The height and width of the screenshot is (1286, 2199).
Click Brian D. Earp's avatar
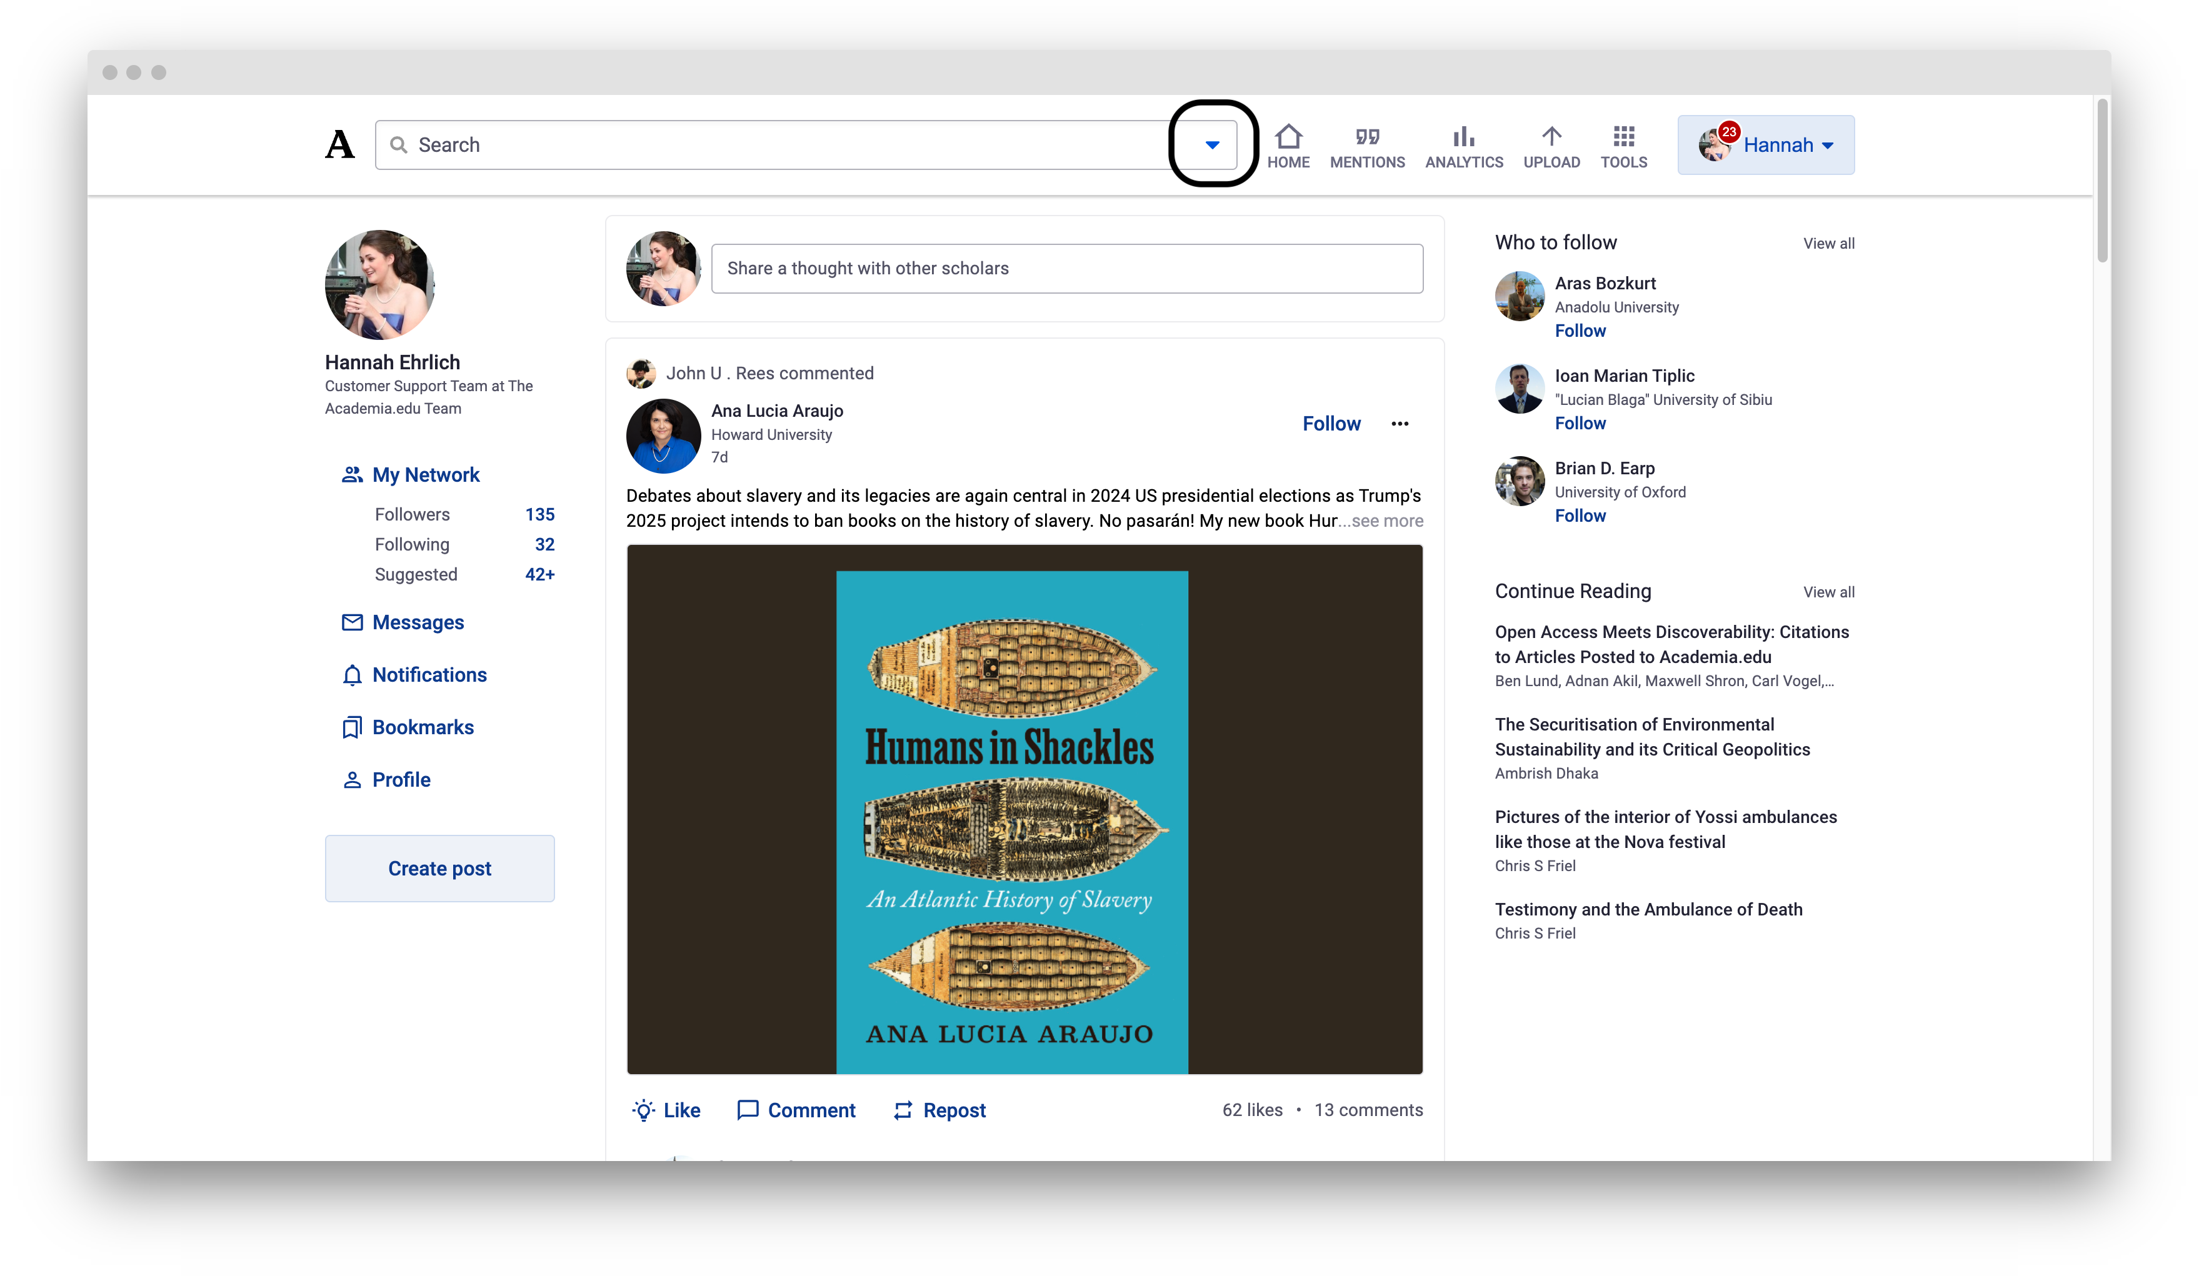point(1519,482)
